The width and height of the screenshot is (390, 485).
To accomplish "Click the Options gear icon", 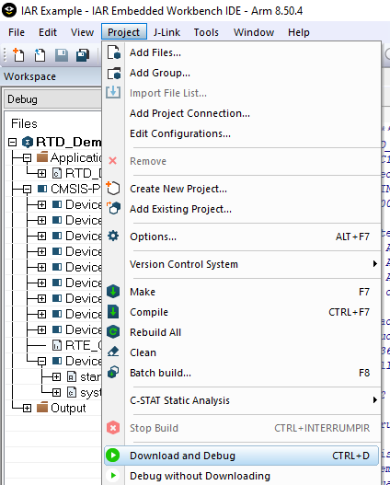I will (x=113, y=236).
